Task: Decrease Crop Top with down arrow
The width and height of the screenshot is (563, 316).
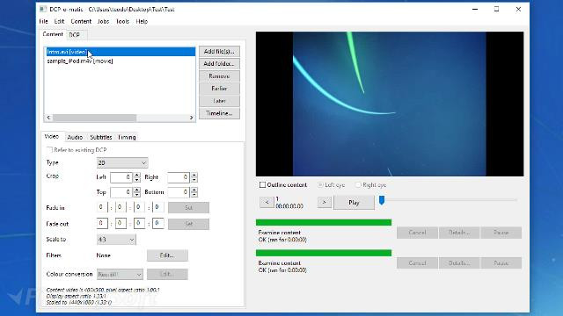Action: pos(137,195)
